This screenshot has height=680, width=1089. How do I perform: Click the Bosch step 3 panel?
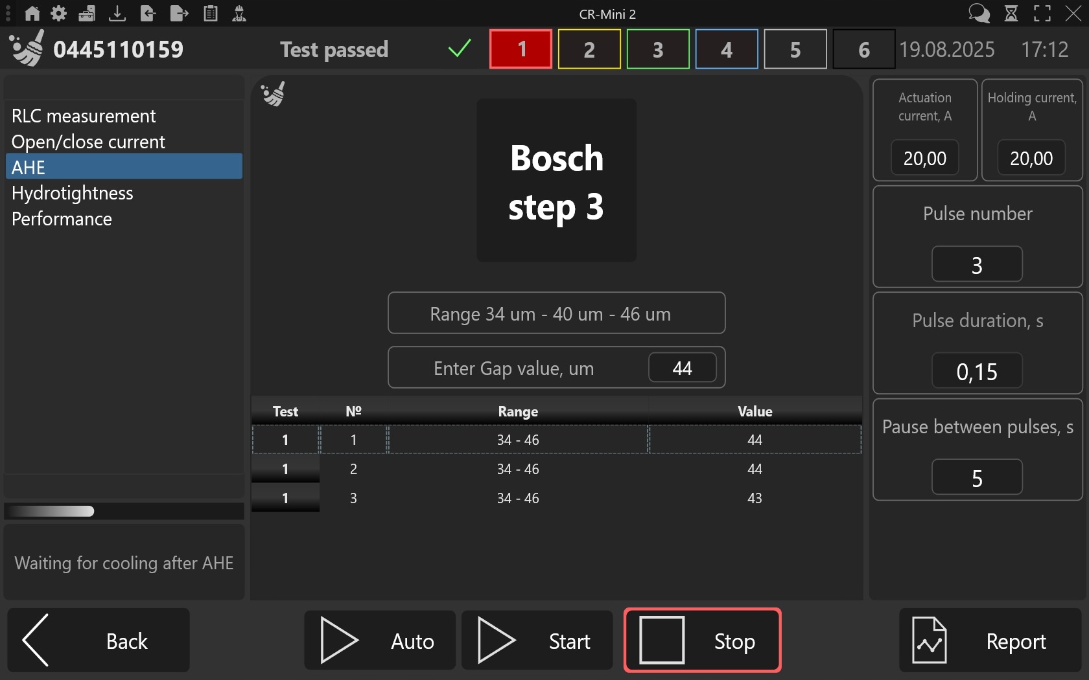(557, 180)
